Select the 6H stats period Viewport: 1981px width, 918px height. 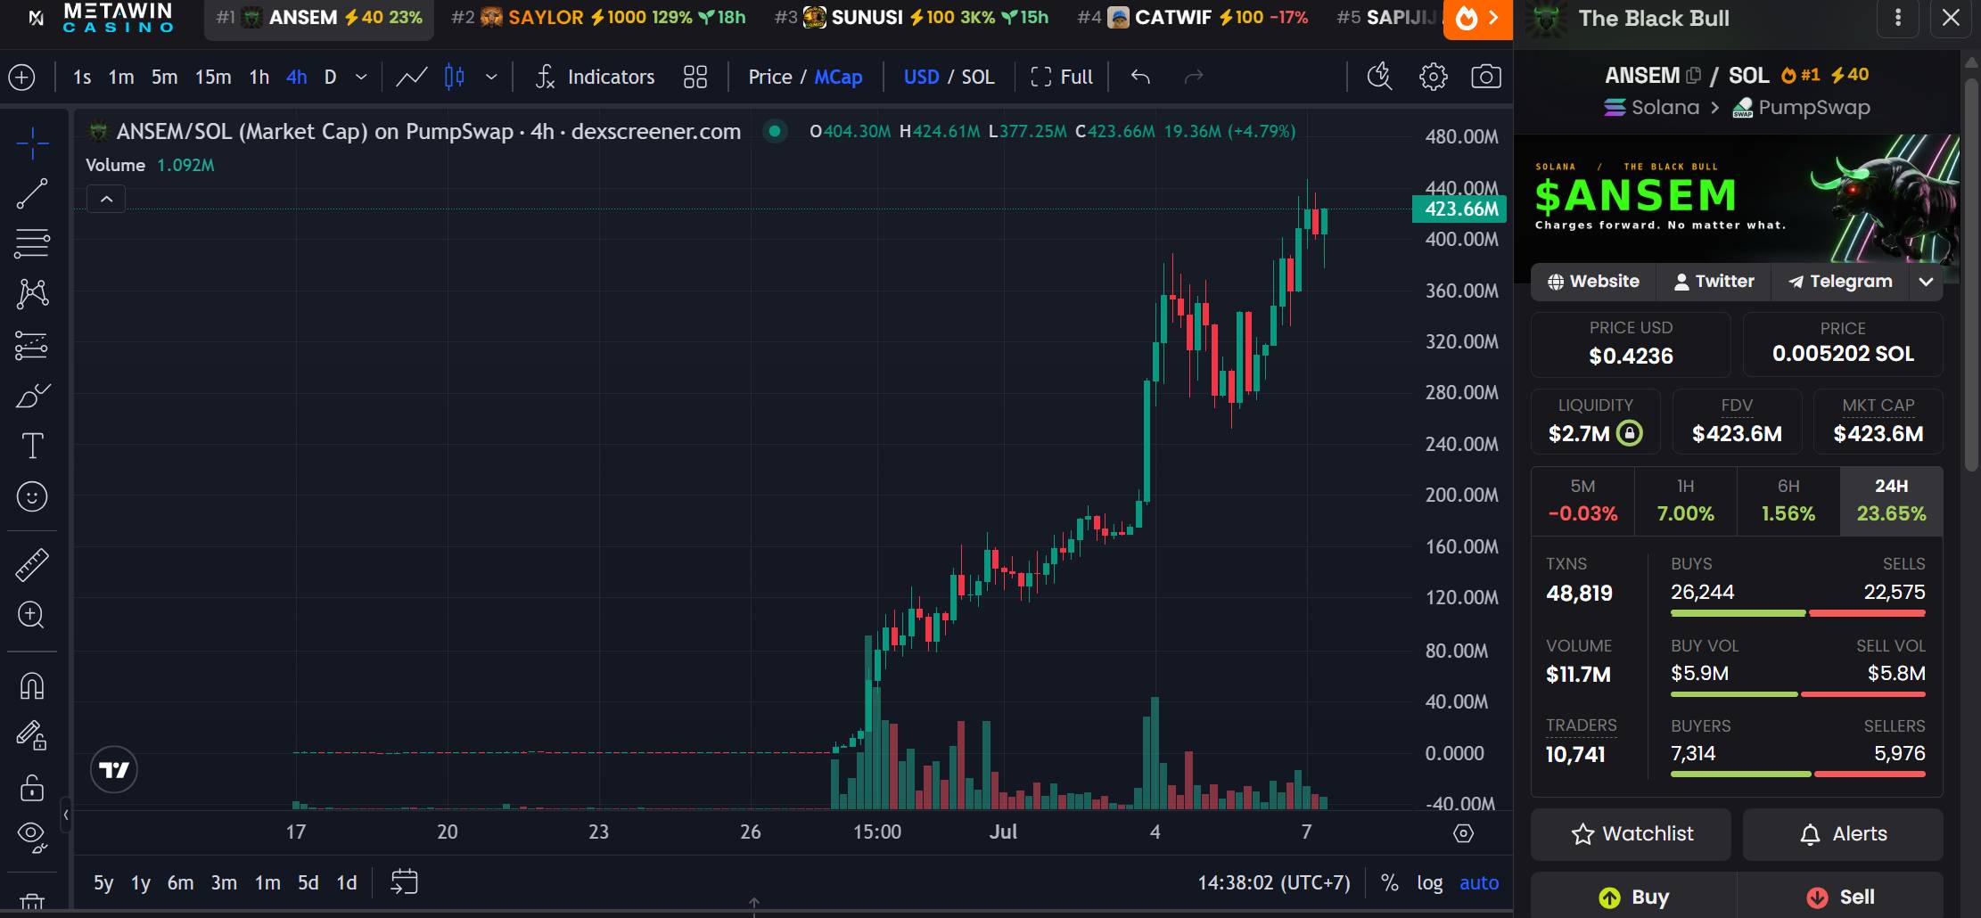click(x=1788, y=501)
